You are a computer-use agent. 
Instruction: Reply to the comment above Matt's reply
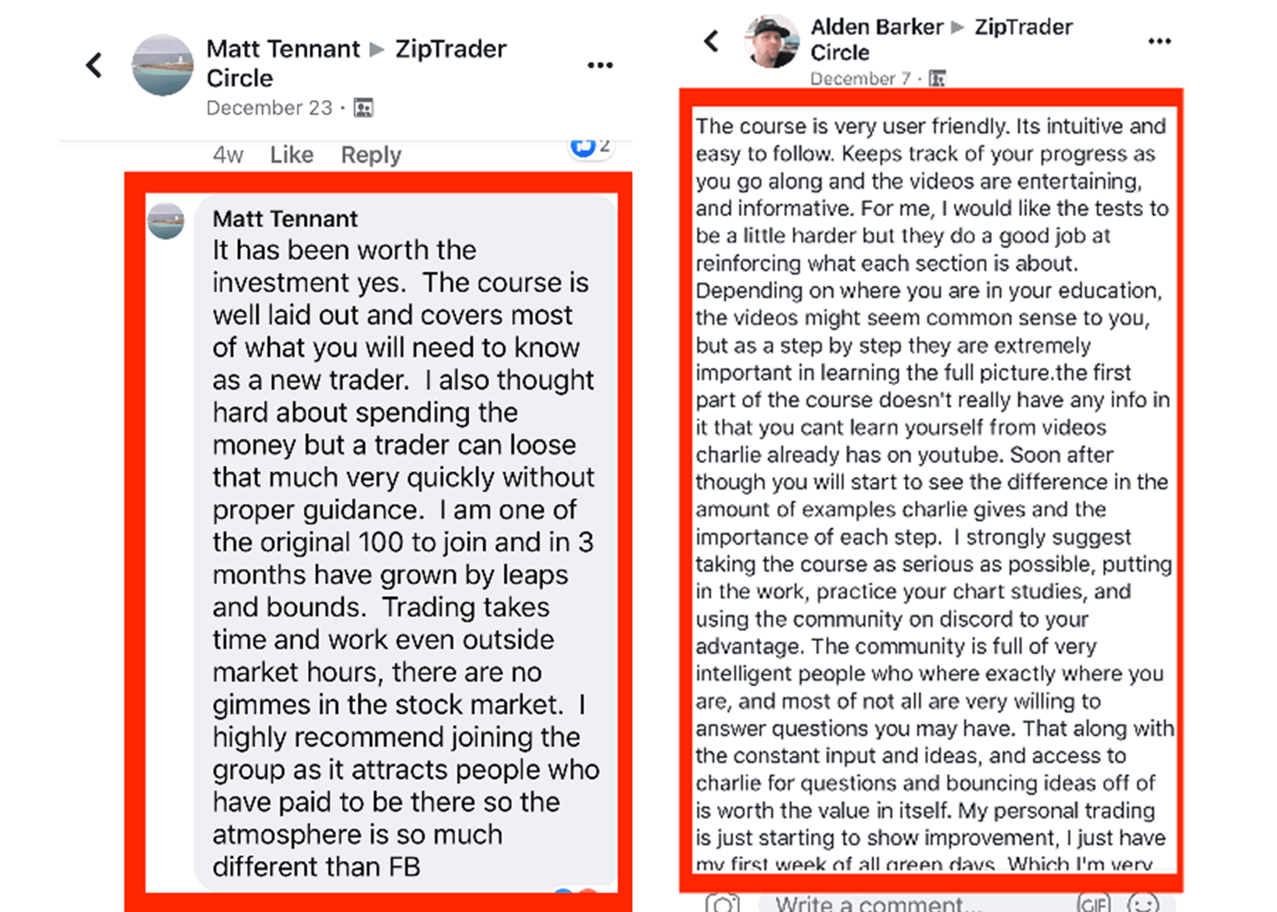(x=371, y=155)
